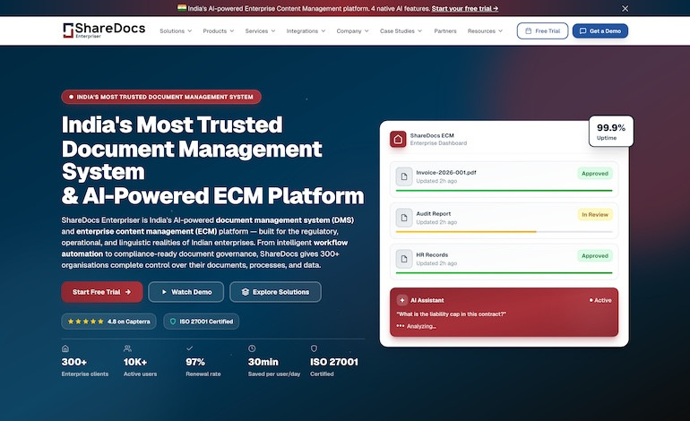The image size is (690, 421).
Task: Click the checkmark icon above 97%
Action: [x=190, y=348]
